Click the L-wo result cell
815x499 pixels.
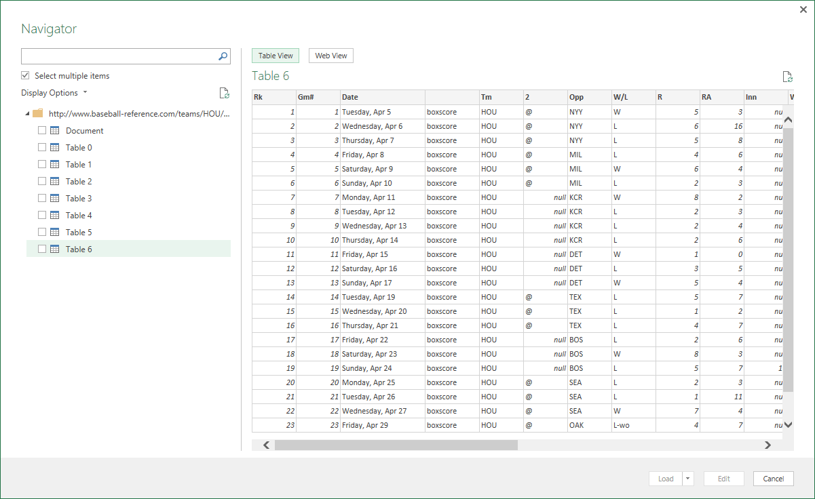pyautogui.click(x=634, y=425)
